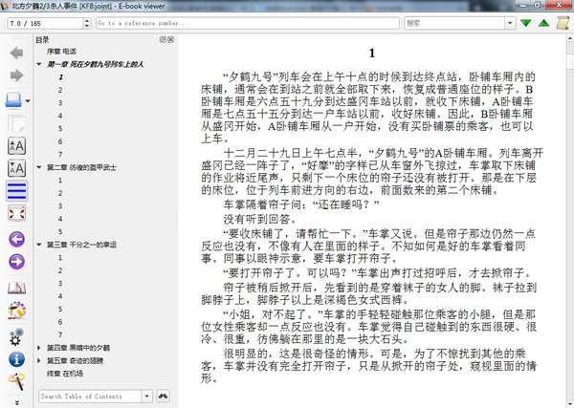This screenshot has height=408, width=574.
Task: Open section 3 under 第三章
Action: click(x=60, y=283)
